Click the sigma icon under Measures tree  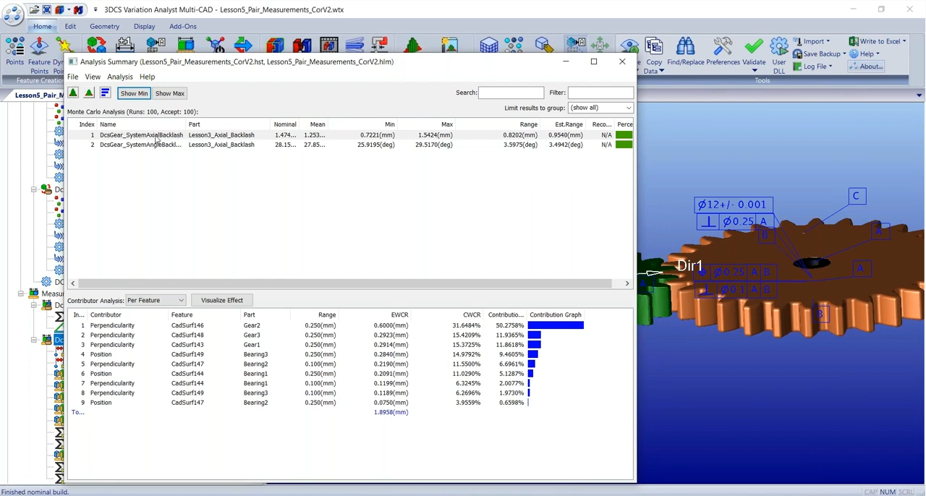tap(59, 317)
